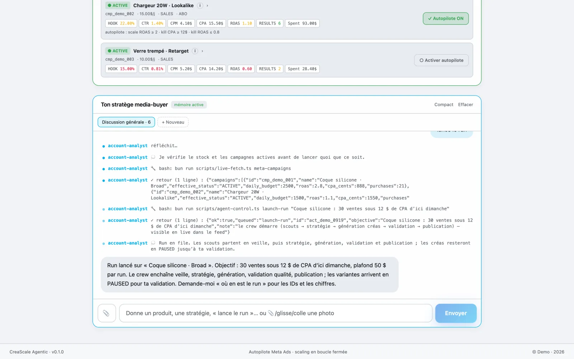This screenshot has width=574, height=359.
Task: Turn off Autopilote ON toggle
Action: pyautogui.click(x=446, y=19)
